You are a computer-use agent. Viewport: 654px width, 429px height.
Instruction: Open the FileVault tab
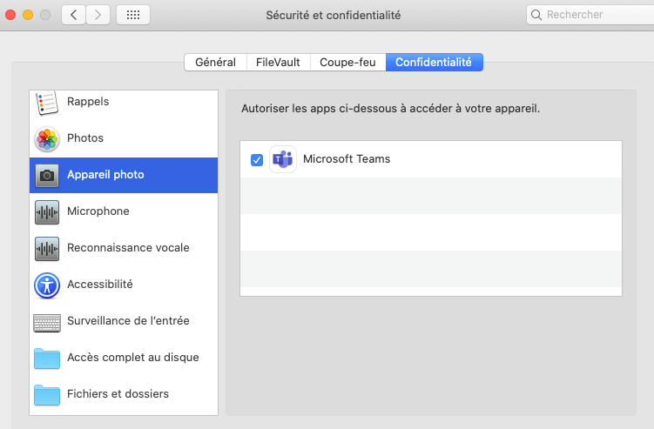[x=277, y=63]
